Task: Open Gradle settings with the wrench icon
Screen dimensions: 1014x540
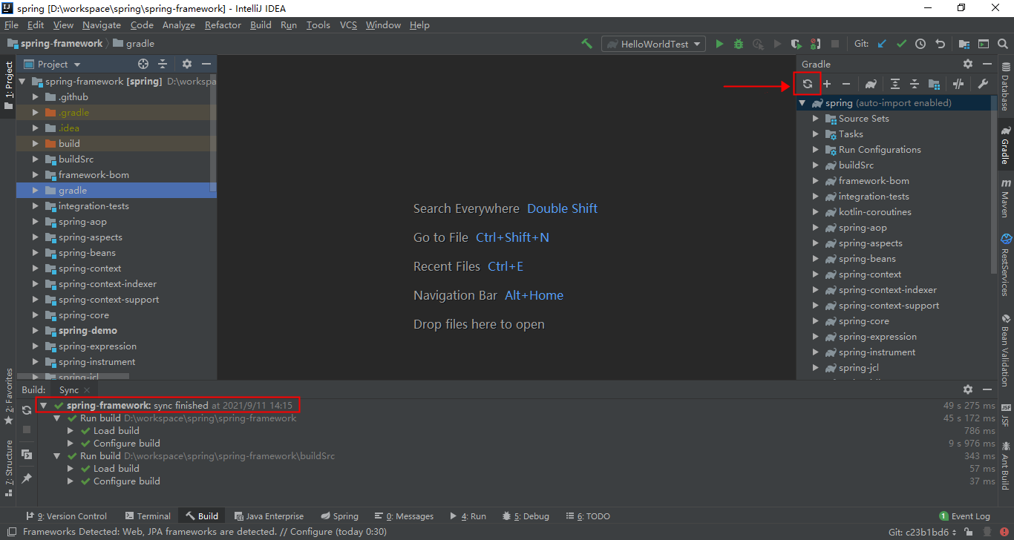Action: point(983,84)
